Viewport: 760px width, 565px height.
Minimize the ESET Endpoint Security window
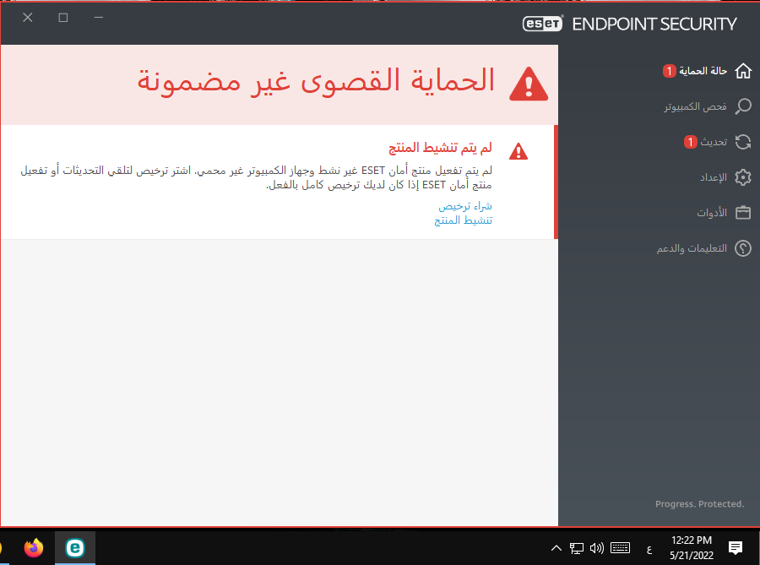[99, 18]
